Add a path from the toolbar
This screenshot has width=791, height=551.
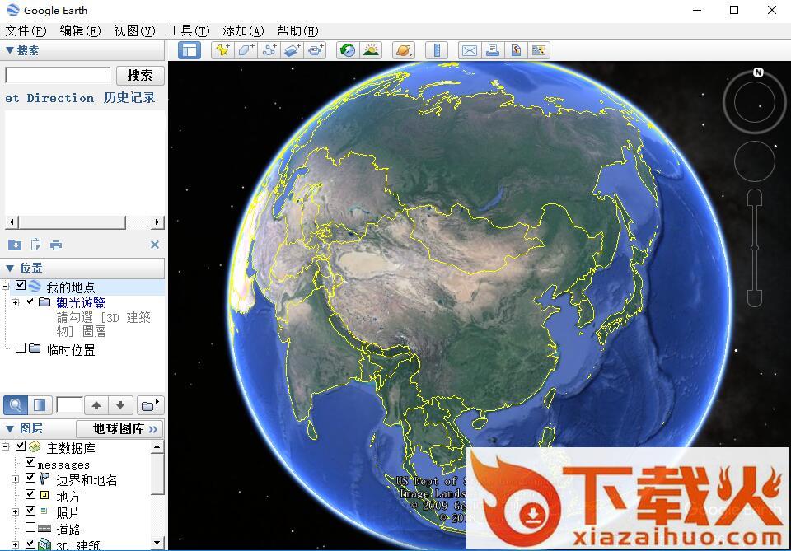[270, 50]
